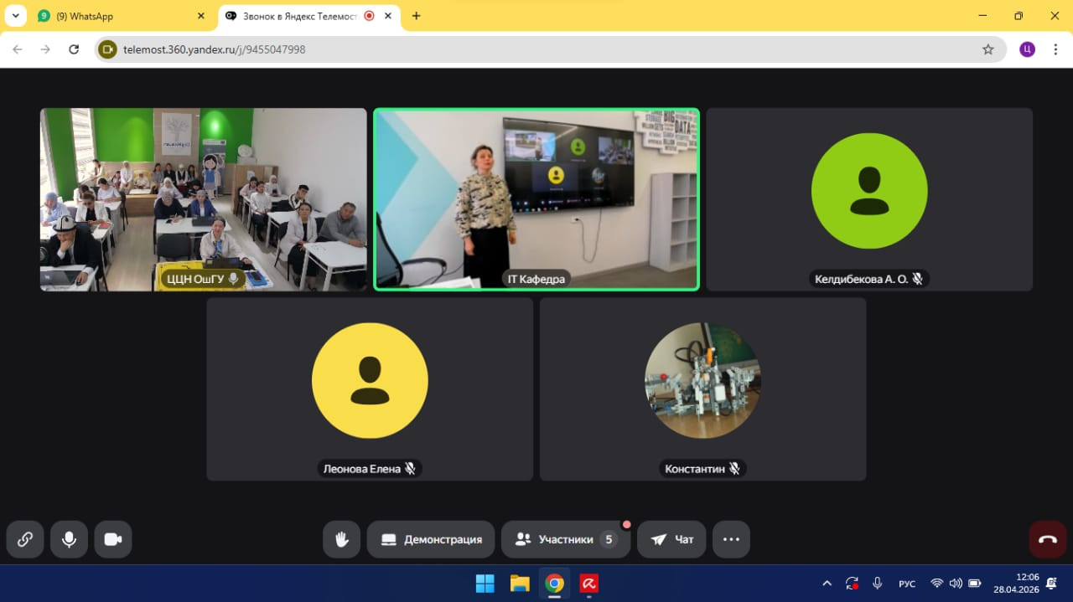This screenshot has height=602, width=1073.
Task: Switch to the WhatsApp tab
Action: [117, 16]
